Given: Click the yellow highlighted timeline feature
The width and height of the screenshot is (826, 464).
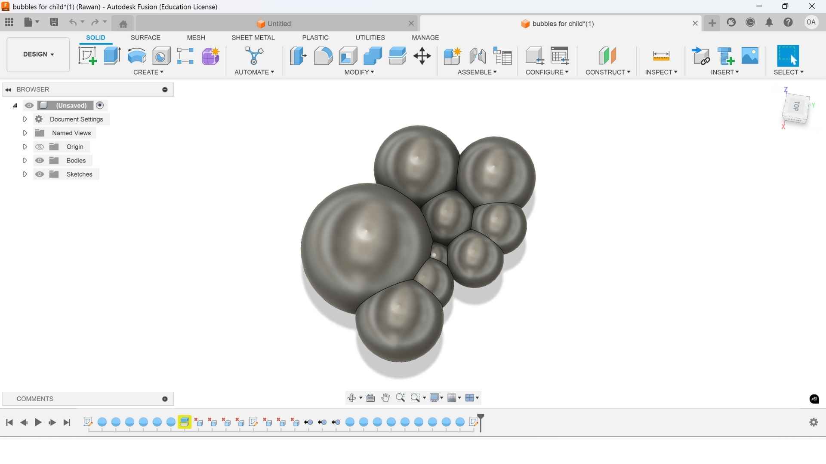Looking at the screenshot, I should [185, 422].
